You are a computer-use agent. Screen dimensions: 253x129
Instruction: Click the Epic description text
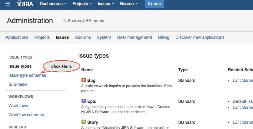tap(126, 109)
